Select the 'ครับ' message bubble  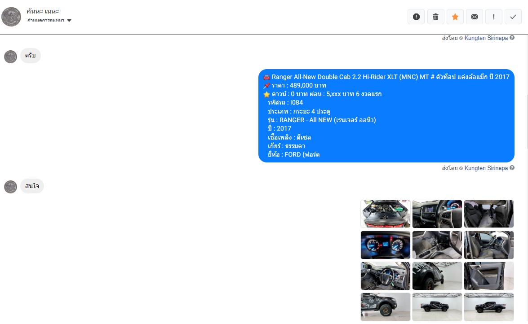pos(30,56)
